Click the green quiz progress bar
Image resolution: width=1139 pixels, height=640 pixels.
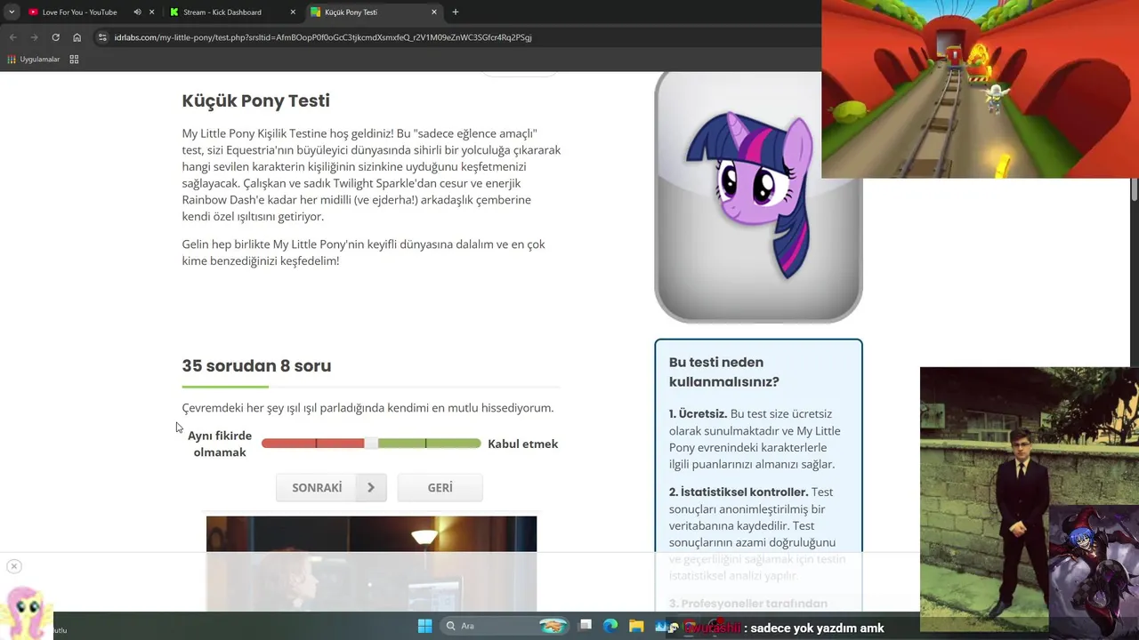pos(225,387)
